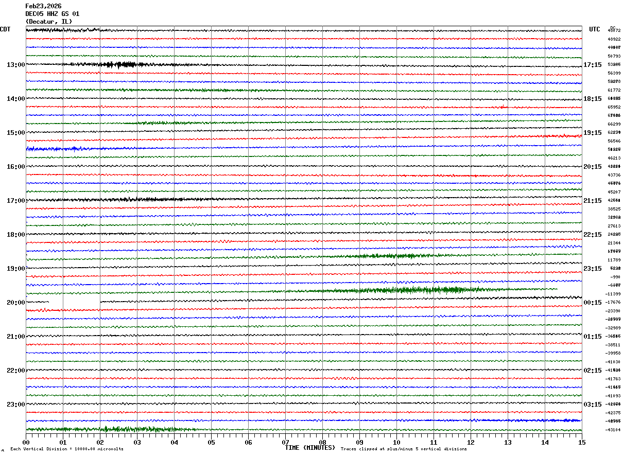This screenshot has height=456, width=623.
Task: Click the 23:15 UTC time label
Action: click(x=593, y=269)
